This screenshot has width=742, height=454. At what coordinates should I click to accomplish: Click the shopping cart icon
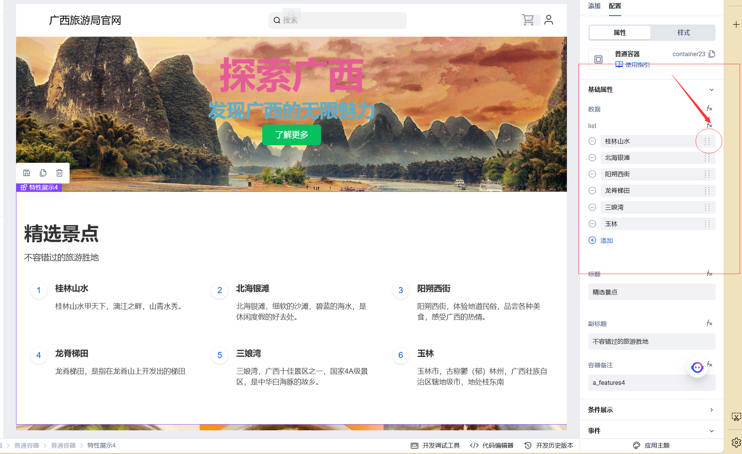[528, 20]
